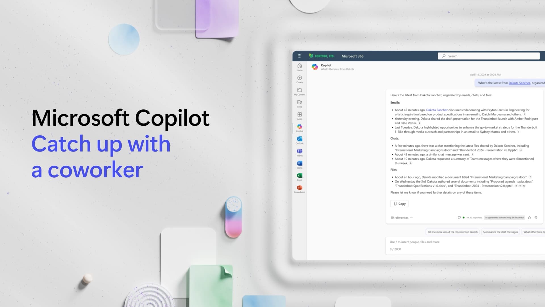Image resolution: width=545 pixels, height=307 pixels.
Task: Open PowerPoint from sidebar
Action: (x=299, y=189)
